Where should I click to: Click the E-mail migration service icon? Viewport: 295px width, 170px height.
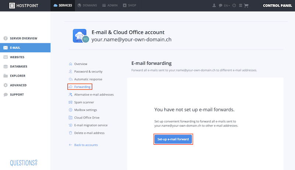pos(70,125)
